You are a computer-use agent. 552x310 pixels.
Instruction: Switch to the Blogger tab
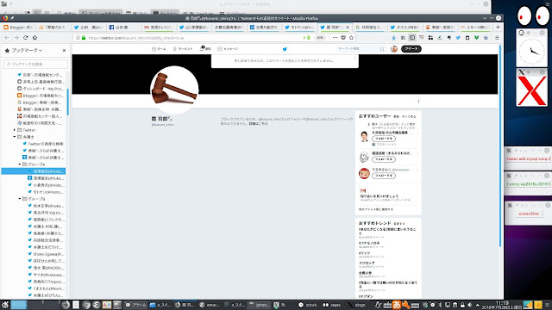[x=18, y=27]
